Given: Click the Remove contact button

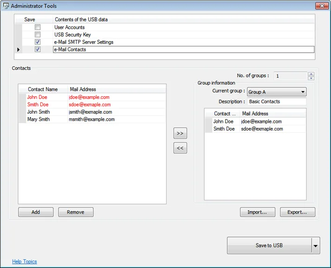Looking at the screenshot, I should point(76,212).
